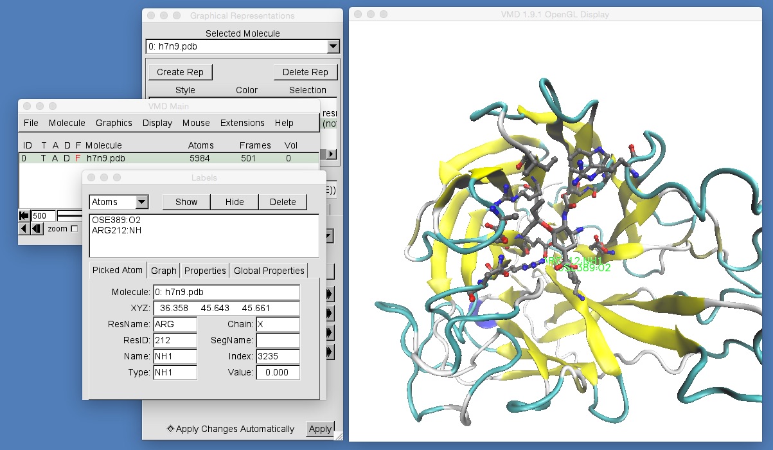Open the Mouse menu in VMD Main
This screenshot has width=773, height=450.
click(196, 123)
